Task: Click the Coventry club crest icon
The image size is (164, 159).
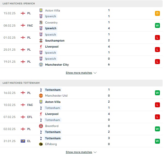Action: pos(41,22)
